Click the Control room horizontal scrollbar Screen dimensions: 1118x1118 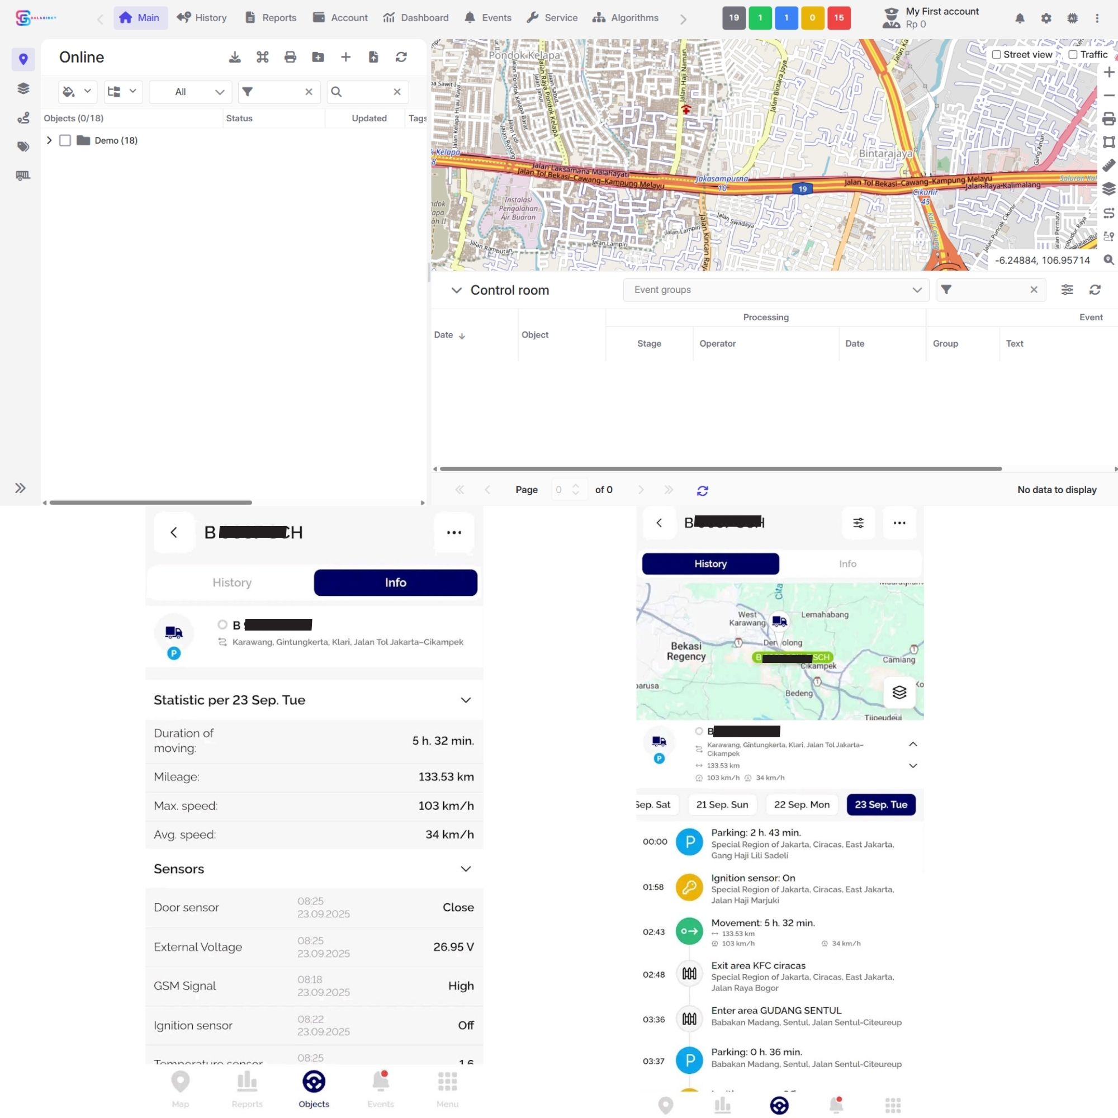coord(721,469)
